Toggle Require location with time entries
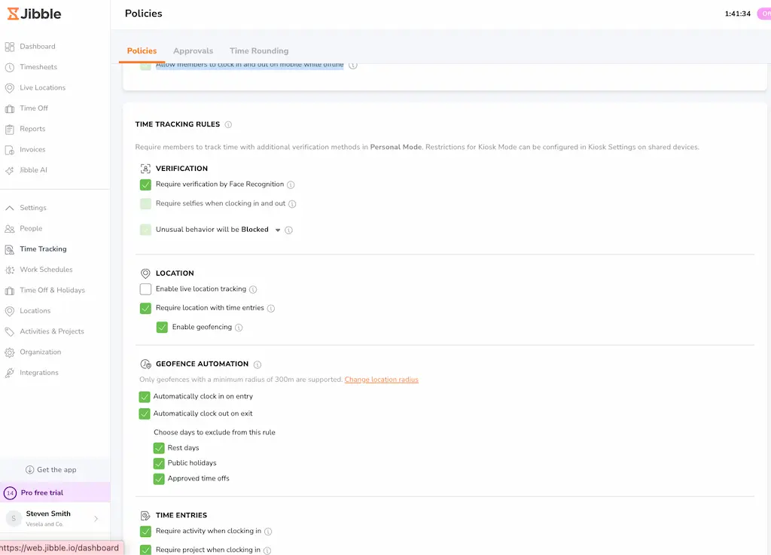The image size is (771, 555). [x=145, y=308]
